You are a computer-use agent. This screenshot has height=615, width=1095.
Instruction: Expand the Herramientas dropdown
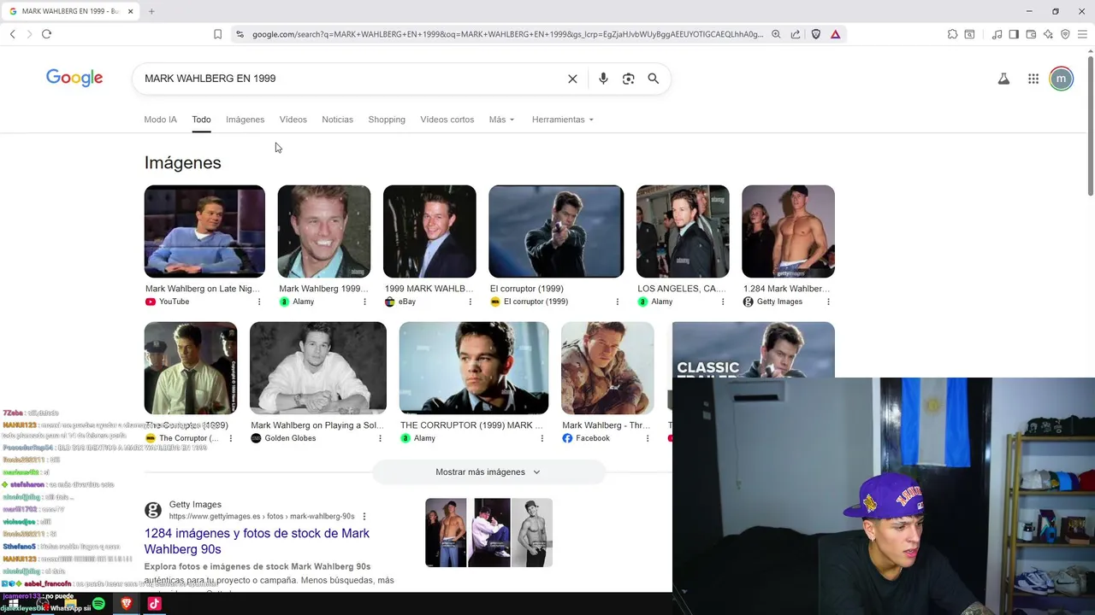point(562,120)
